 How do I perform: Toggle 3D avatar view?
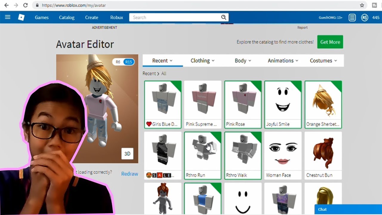pyautogui.click(x=127, y=154)
